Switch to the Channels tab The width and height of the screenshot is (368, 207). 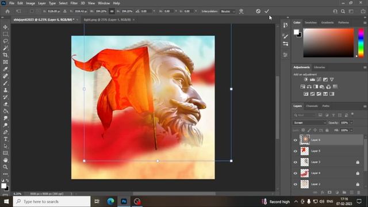pos(312,106)
